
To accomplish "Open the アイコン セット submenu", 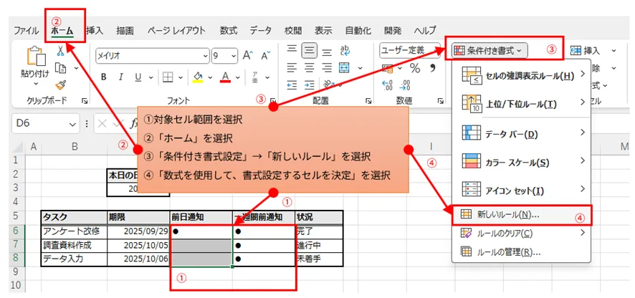I will (x=522, y=191).
